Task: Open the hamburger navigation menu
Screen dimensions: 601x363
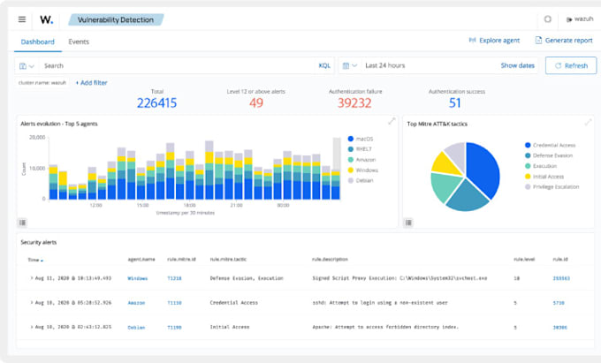Action: [x=22, y=19]
